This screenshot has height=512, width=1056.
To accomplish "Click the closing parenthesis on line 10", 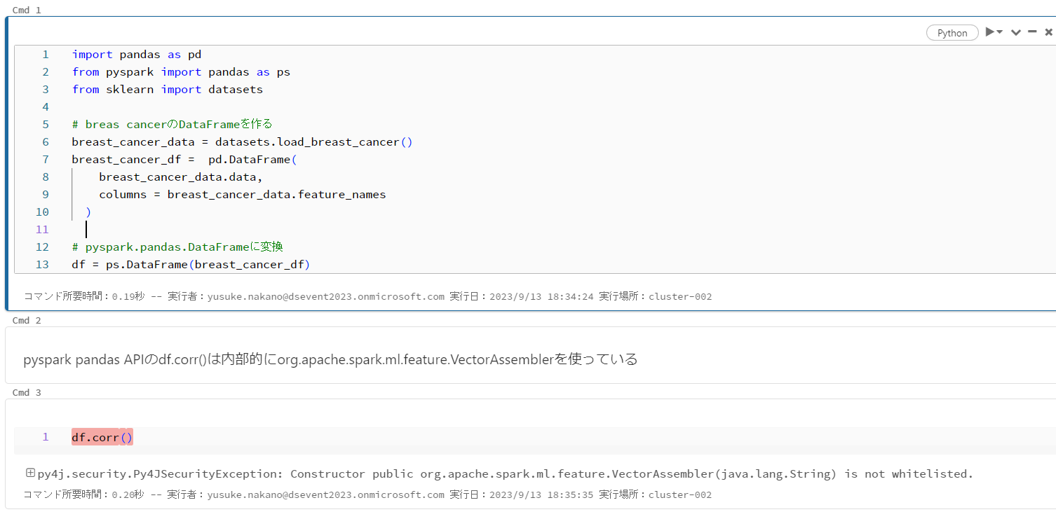I will click(x=88, y=212).
